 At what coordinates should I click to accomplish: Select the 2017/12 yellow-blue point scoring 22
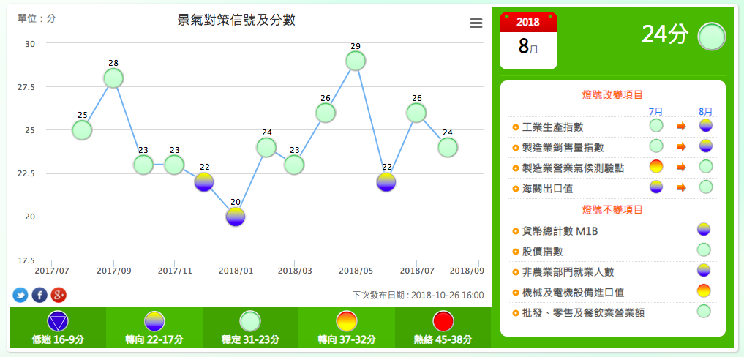pyautogui.click(x=205, y=182)
